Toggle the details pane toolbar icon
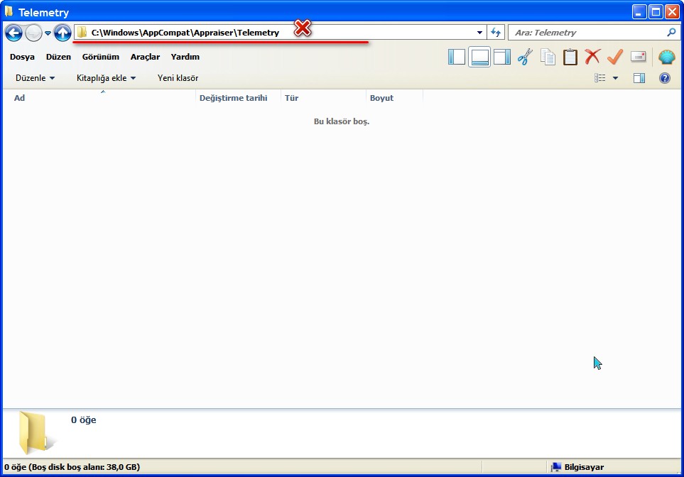 pyautogui.click(x=479, y=57)
